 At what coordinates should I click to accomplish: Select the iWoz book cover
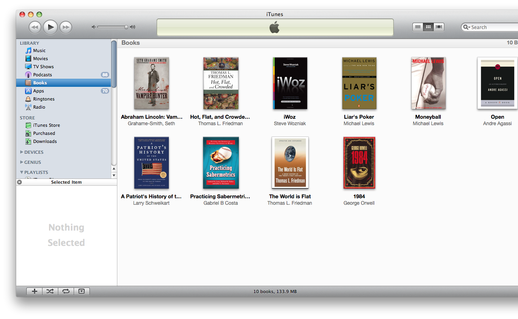(x=290, y=83)
